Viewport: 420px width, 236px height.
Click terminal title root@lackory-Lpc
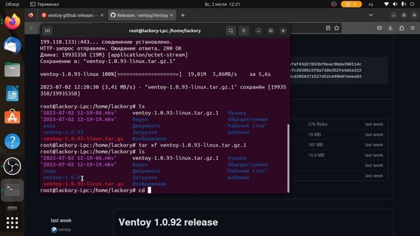point(165,31)
